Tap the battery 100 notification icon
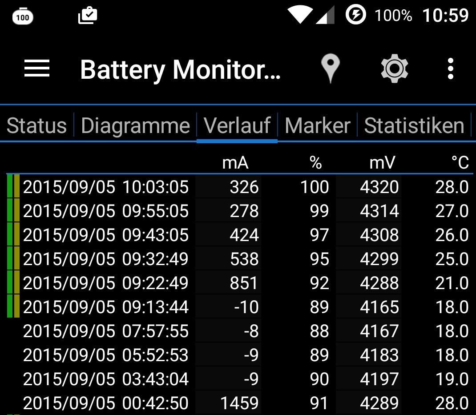This screenshot has height=415, width=476. 22,17
